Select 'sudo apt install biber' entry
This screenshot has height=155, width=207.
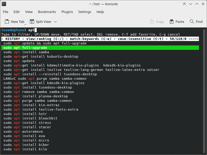26,145
